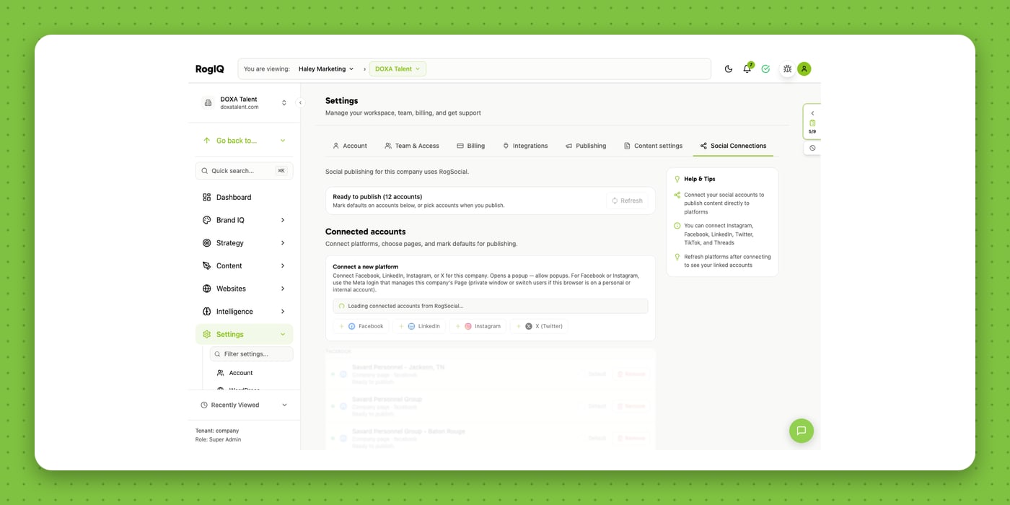The width and height of the screenshot is (1010, 505).
Task: Select the Social Connections tab
Action: point(733,146)
